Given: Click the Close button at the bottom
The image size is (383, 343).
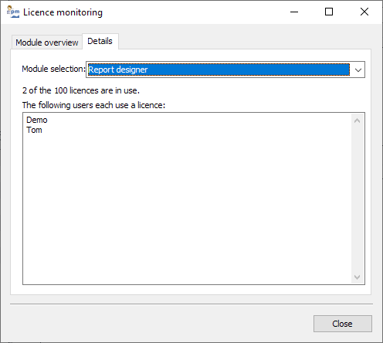Looking at the screenshot, I should pyautogui.click(x=343, y=324).
